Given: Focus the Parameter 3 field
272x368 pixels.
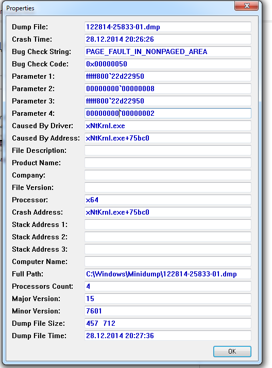Looking at the screenshot, I should [x=168, y=101].
